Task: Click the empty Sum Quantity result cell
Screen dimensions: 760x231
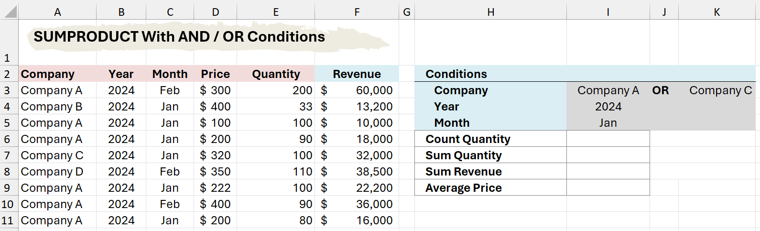Action: point(608,155)
